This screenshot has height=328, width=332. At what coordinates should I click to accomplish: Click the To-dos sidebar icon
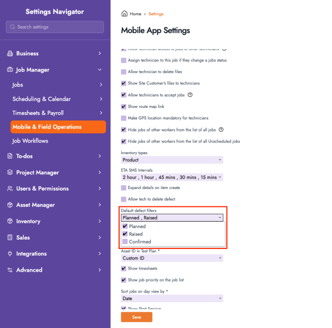tap(10, 156)
